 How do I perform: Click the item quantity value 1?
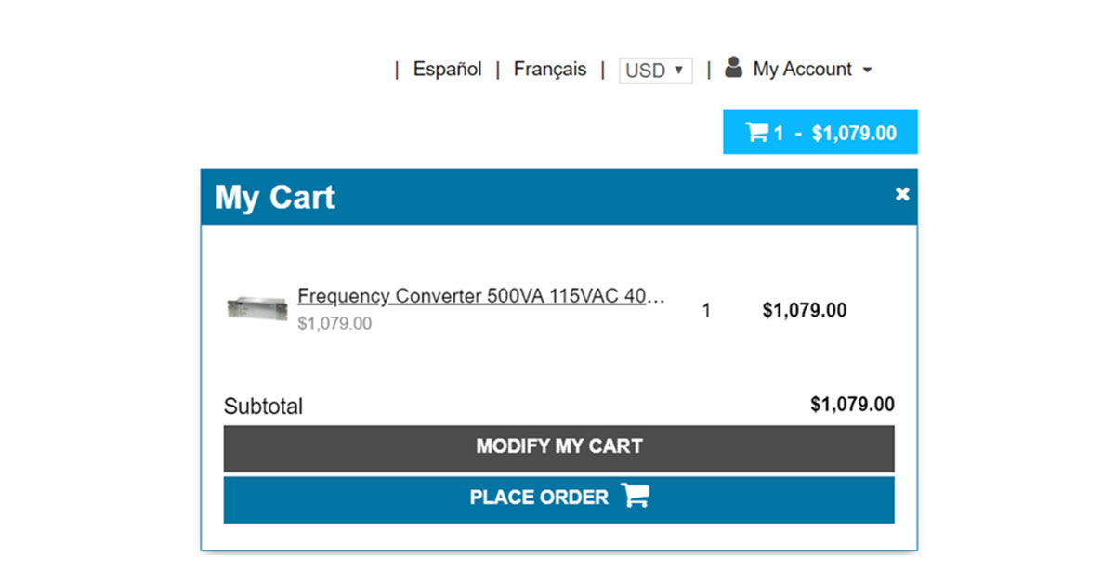click(706, 311)
